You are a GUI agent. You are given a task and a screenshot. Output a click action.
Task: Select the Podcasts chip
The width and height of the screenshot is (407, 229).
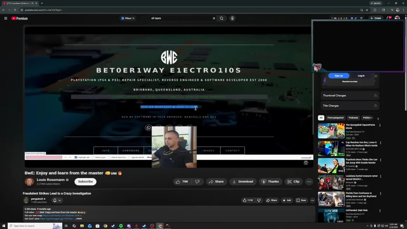(x=353, y=118)
